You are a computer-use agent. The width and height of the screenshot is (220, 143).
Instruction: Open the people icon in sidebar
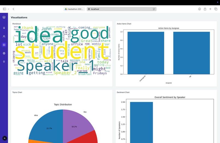click(4, 36)
